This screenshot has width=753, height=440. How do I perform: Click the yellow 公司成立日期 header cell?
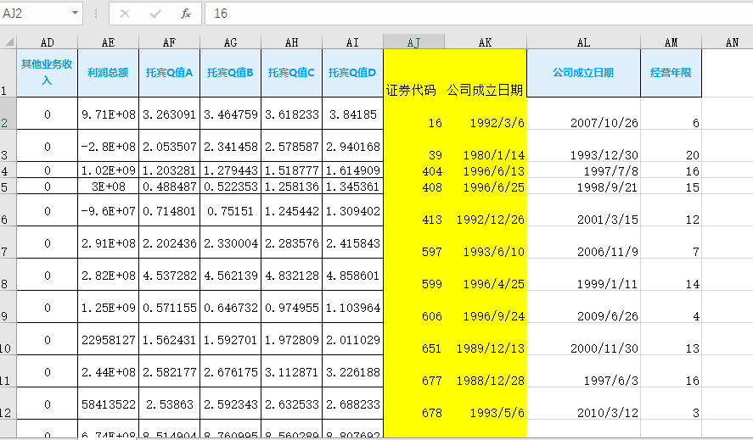[x=485, y=73]
